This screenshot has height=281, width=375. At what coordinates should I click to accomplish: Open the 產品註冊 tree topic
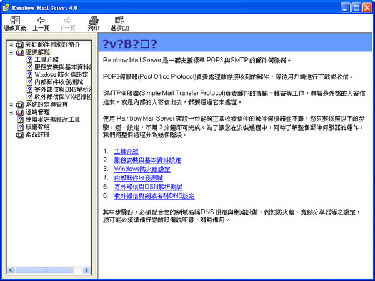point(37,135)
